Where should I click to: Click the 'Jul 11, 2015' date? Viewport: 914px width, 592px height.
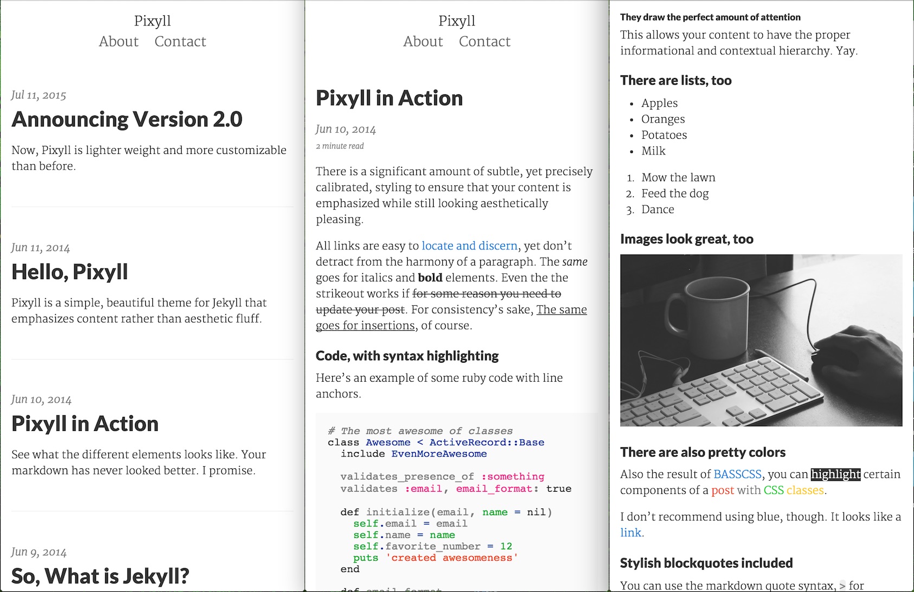(x=38, y=95)
